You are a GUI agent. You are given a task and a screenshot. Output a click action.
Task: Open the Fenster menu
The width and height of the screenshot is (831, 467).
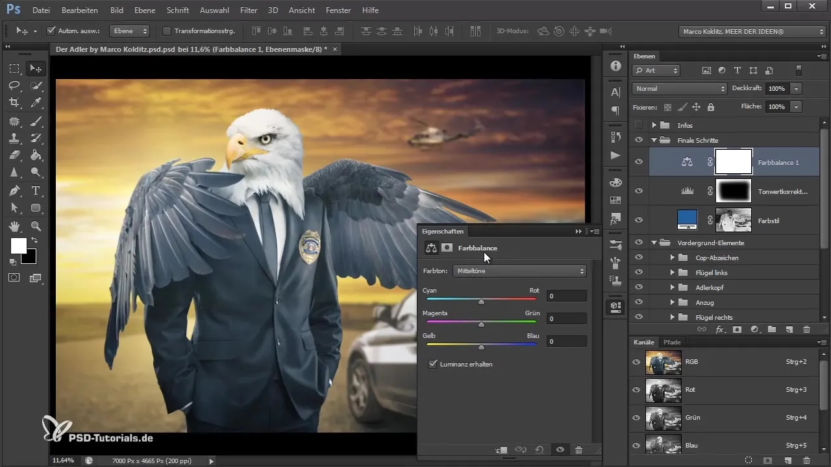click(x=339, y=10)
